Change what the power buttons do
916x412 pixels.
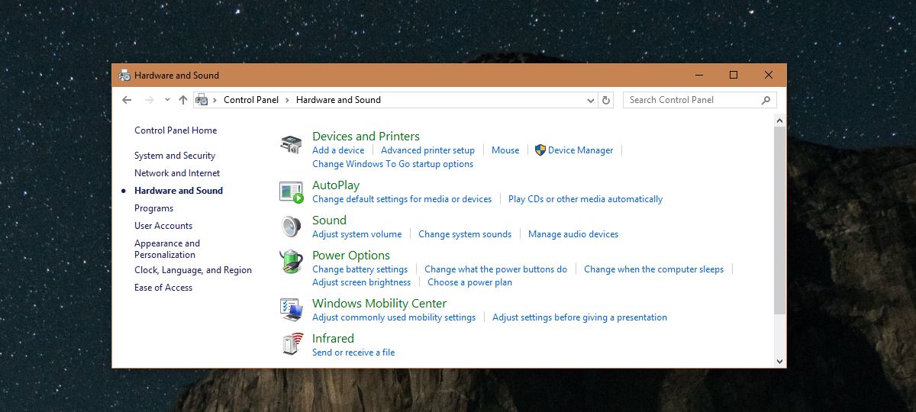495,269
